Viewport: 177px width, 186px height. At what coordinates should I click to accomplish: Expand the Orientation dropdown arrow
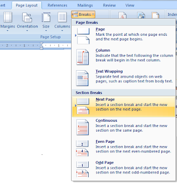27,31
